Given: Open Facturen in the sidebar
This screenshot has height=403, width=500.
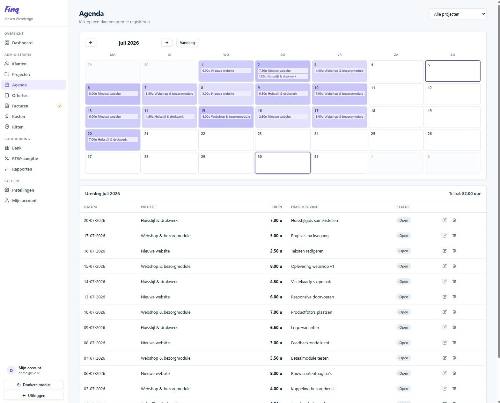Looking at the screenshot, I should (33, 106).
